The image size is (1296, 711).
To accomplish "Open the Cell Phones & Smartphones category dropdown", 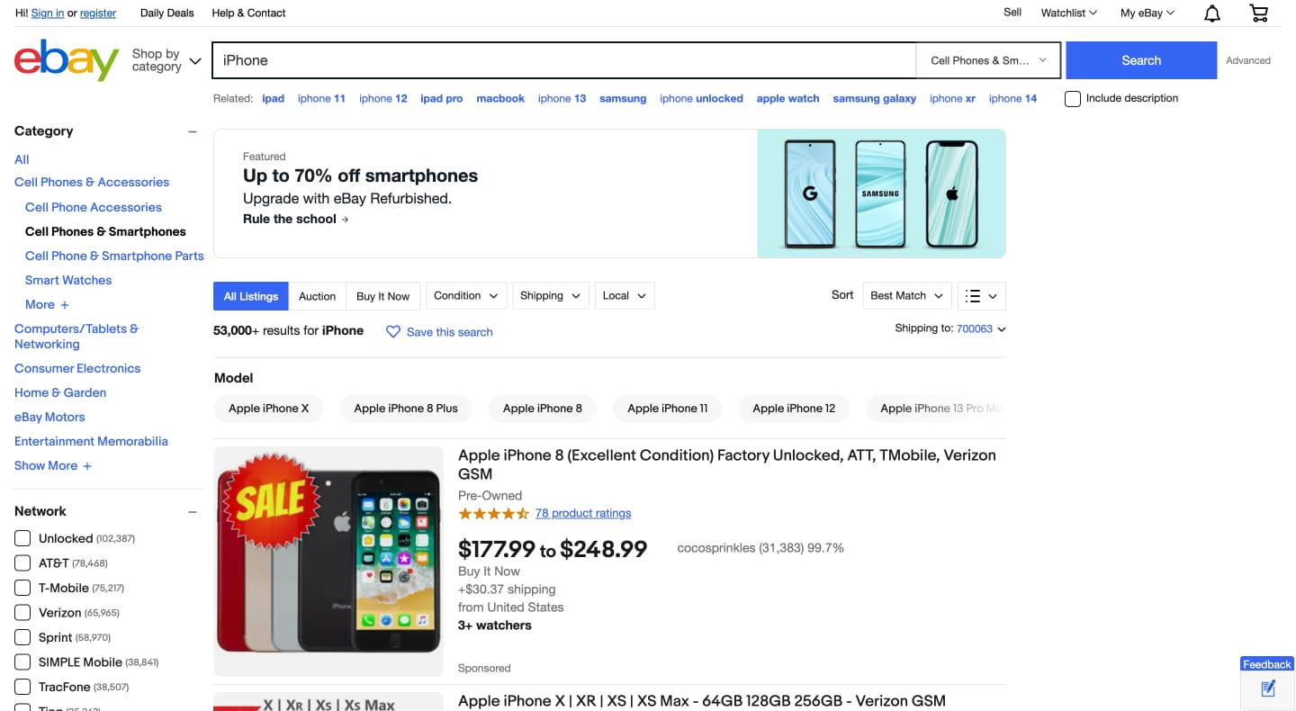I will point(989,60).
